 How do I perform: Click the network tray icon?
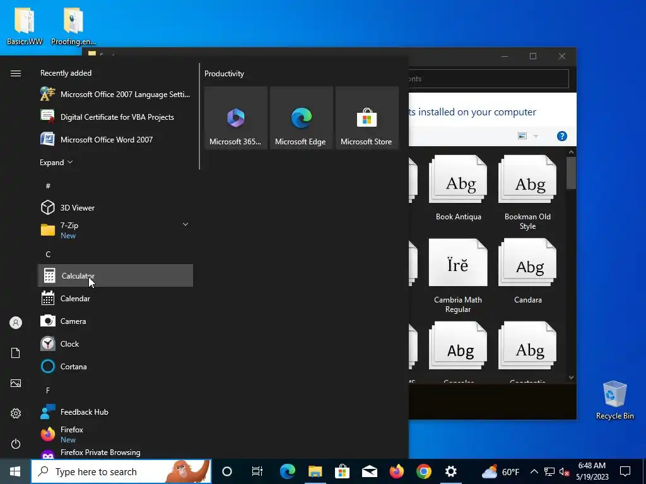(549, 471)
